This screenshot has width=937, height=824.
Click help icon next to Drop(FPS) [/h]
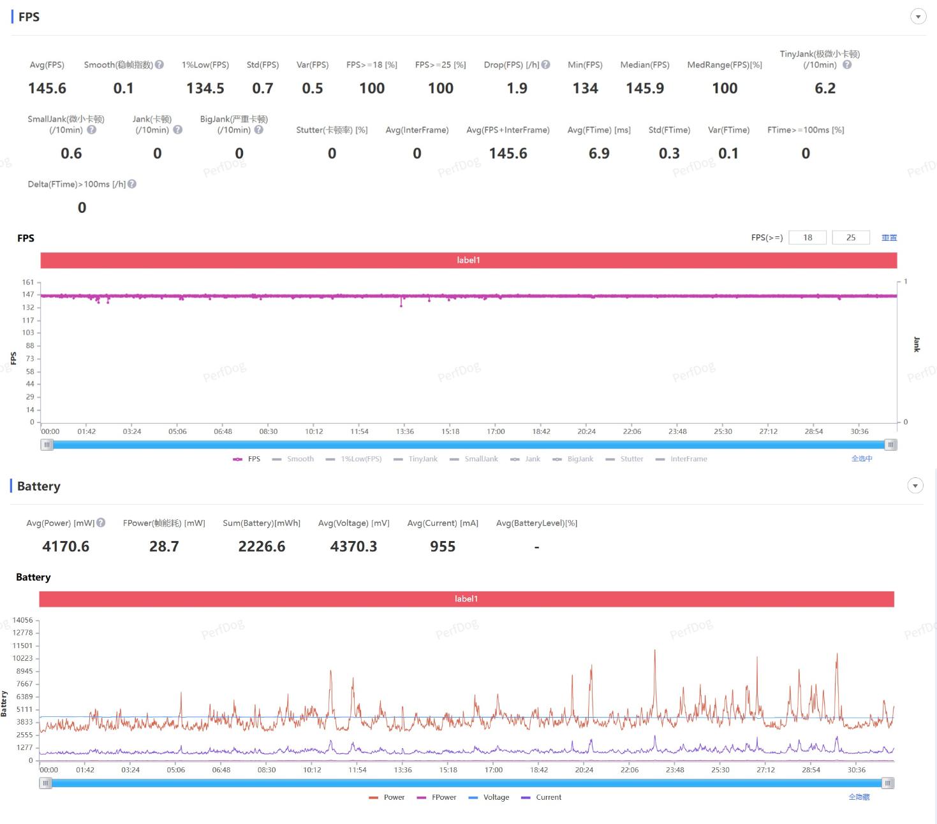[x=545, y=64]
